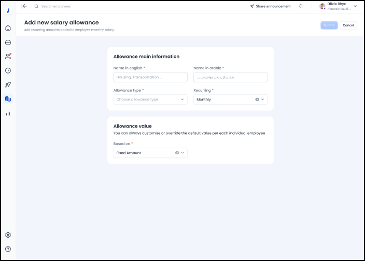Open the clock attendance icon
The image size is (365, 261).
click(8, 70)
